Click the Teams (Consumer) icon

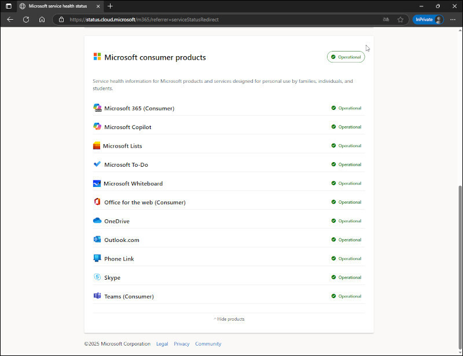[97, 296]
